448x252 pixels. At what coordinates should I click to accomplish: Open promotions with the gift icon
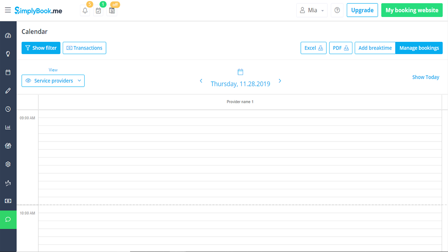pos(8,146)
